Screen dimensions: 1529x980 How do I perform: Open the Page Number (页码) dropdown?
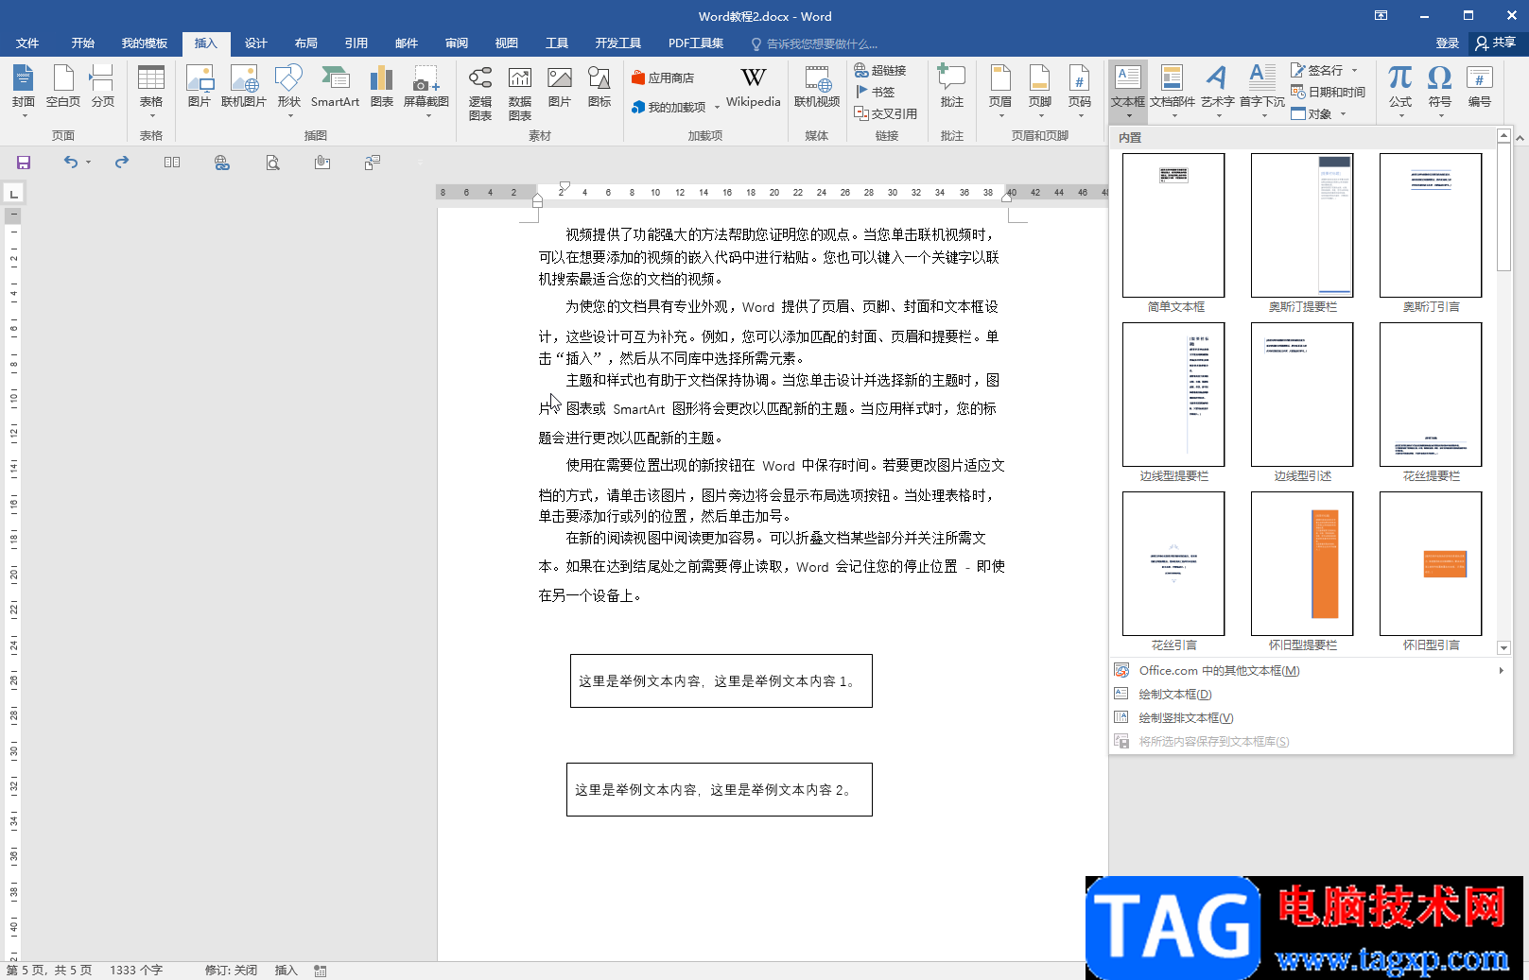coord(1080,90)
